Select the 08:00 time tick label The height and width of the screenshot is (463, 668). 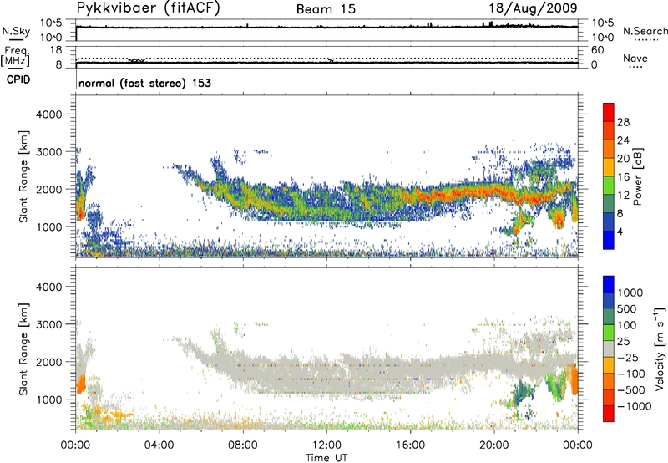(x=243, y=445)
